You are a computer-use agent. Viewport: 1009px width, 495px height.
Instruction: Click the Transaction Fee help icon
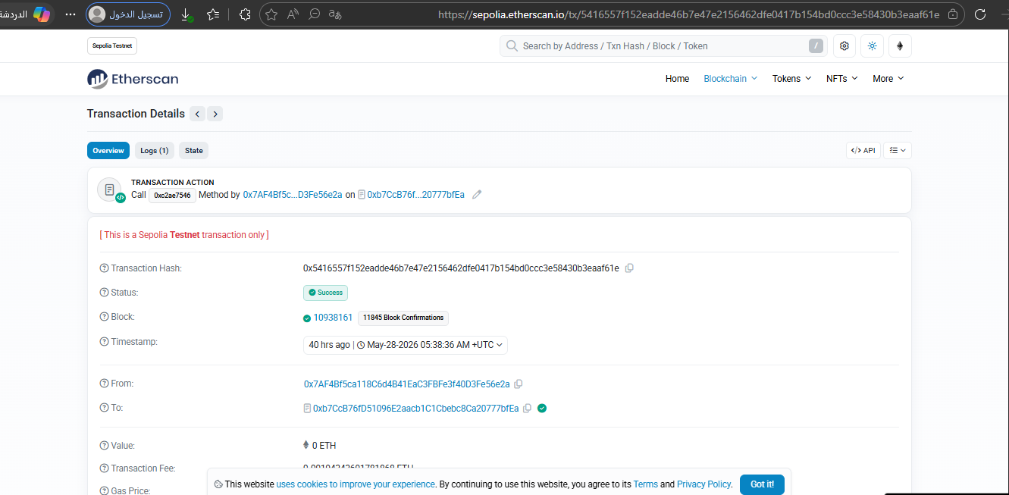[104, 468]
